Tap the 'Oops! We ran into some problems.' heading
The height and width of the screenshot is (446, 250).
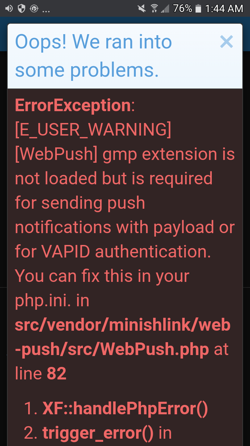pyautogui.click(x=93, y=56)
